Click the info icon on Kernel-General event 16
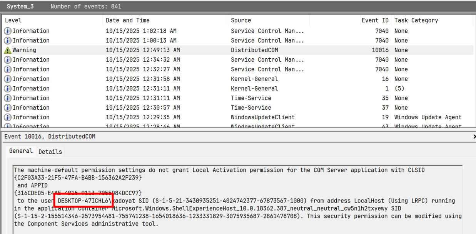Viewport: 476px width, 234px height. click(x=8, y=79)
